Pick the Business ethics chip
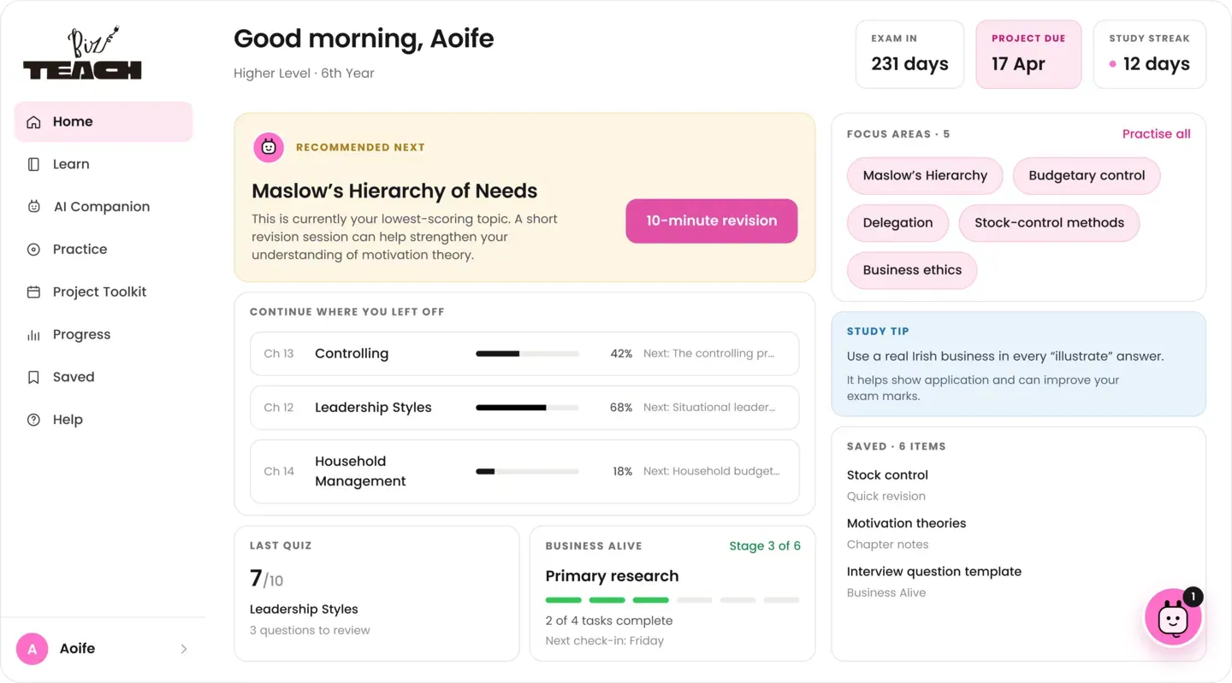The image size is (1232, 683). pos(912,270)
